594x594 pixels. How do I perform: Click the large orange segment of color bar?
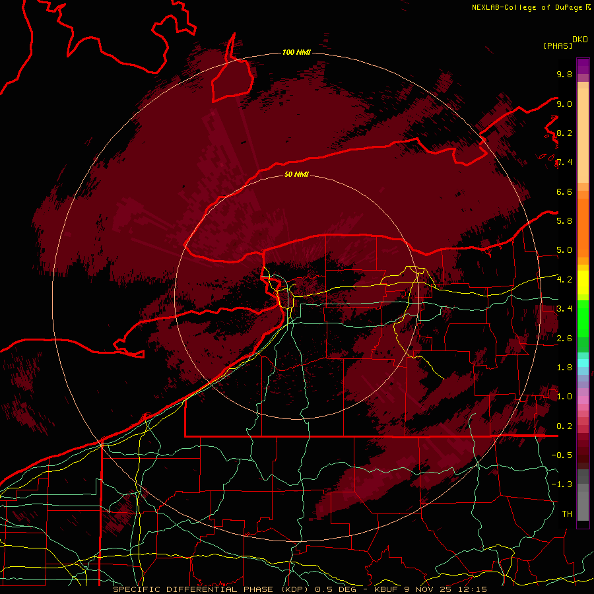[x=583, y=228]
